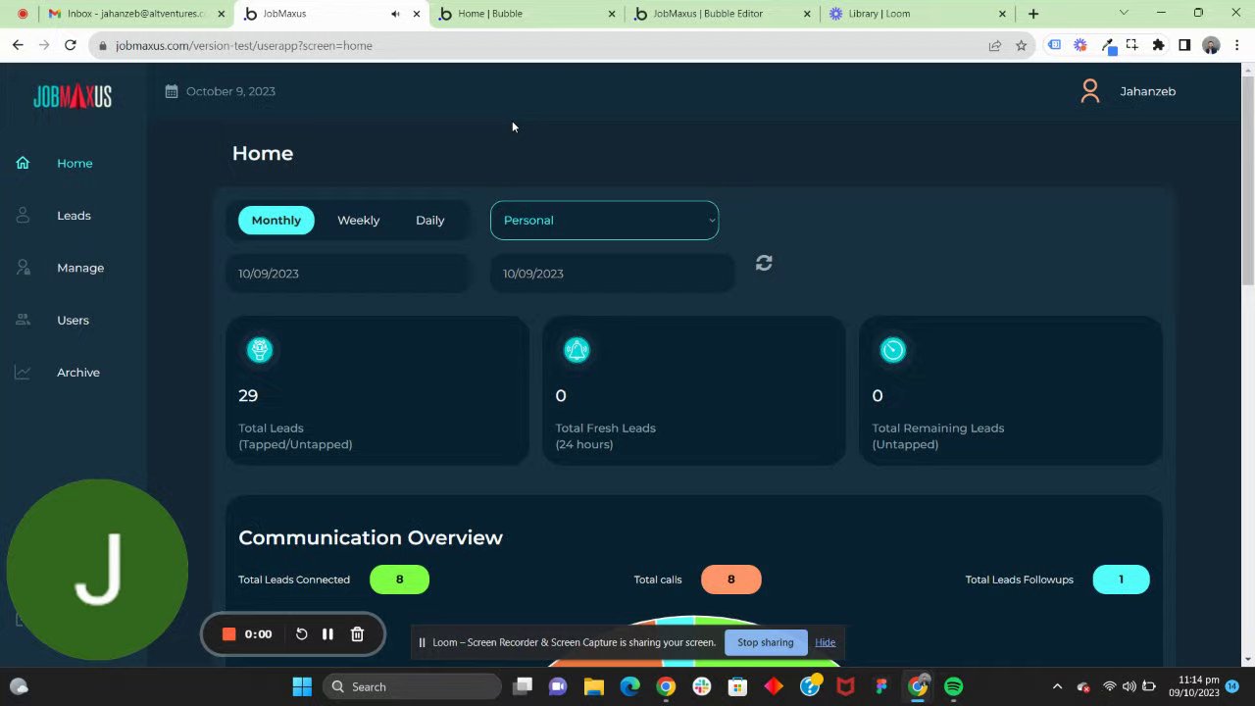
Task: Click the Leads person icon in sidebar
Action: point(23,216)
